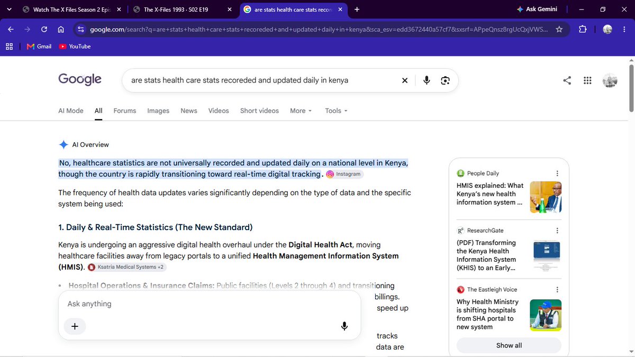Open AI Mode search

(x=71, y=111)
